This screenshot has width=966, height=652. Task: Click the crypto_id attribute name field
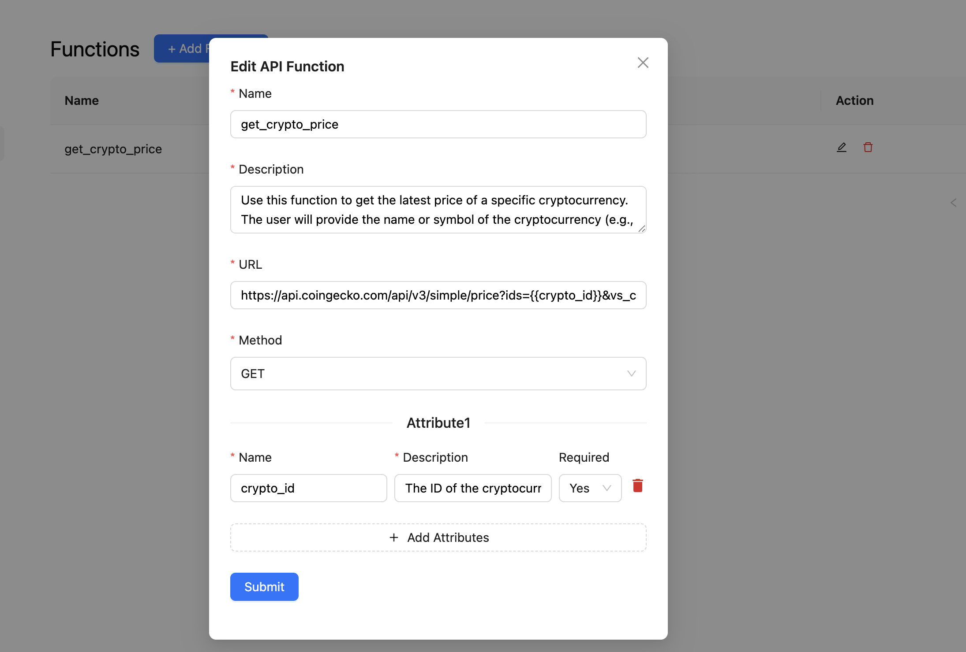[308, 488]
